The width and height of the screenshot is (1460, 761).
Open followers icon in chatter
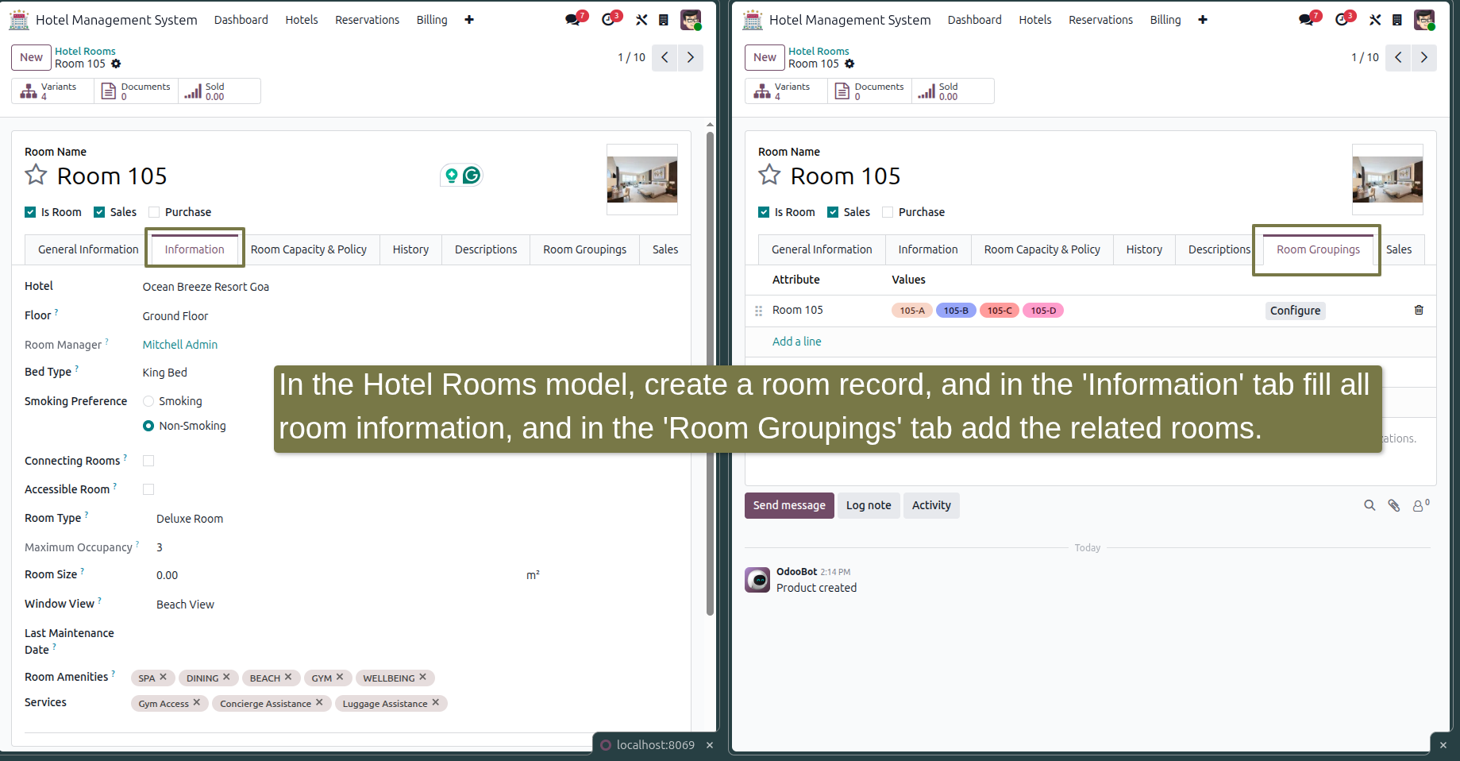(x=1420, y=505)
